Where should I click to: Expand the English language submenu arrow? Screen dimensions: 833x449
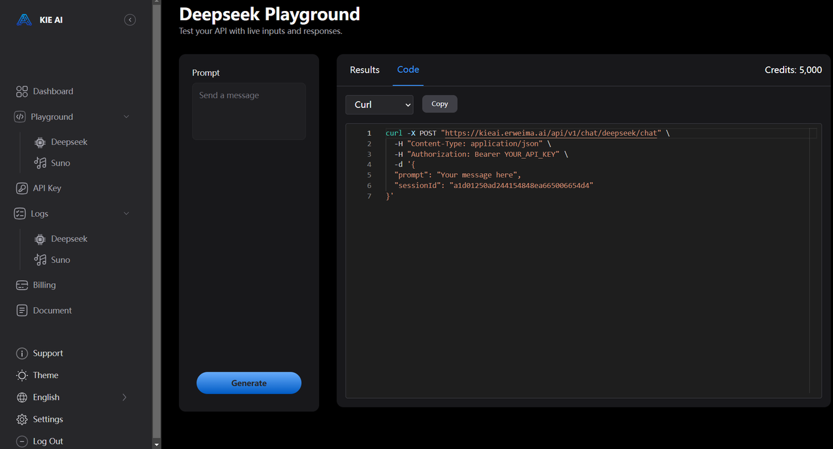coord(124,398)
